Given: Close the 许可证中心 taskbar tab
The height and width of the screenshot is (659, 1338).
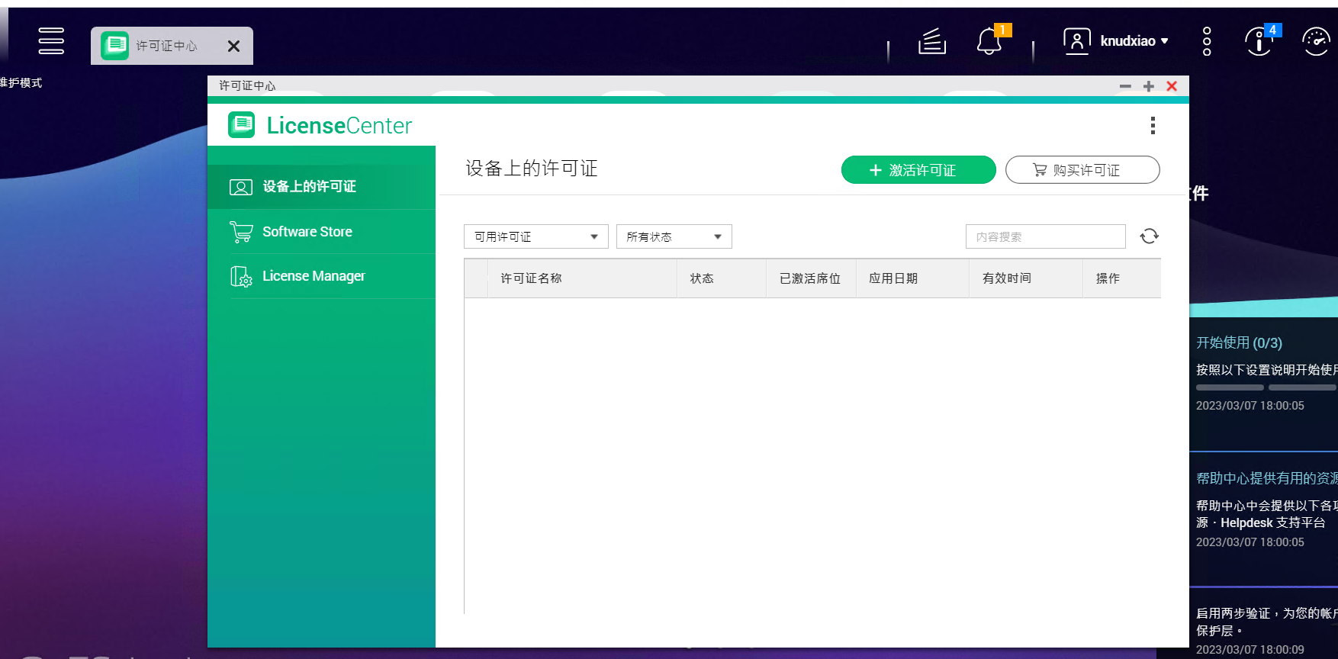Looking at the screenshot, I should coord(234,47).
